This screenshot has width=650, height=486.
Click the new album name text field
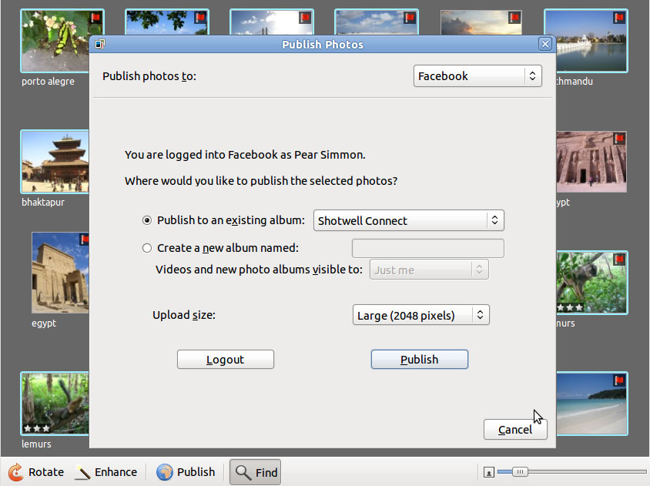(427, 248)
